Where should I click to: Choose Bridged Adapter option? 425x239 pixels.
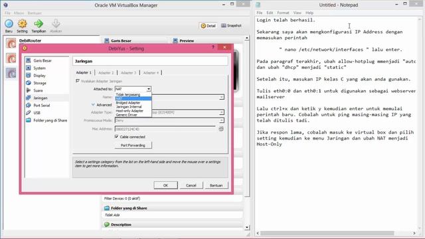[128, 103]
